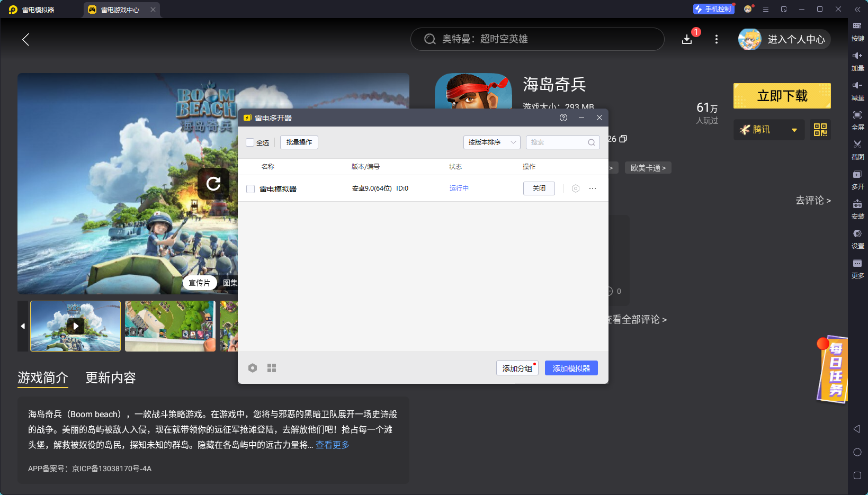Tap Android back triangle in sidebar
The width and height of the screenshot is (868, 495).
pyautogui.click(x=857, y=429)
